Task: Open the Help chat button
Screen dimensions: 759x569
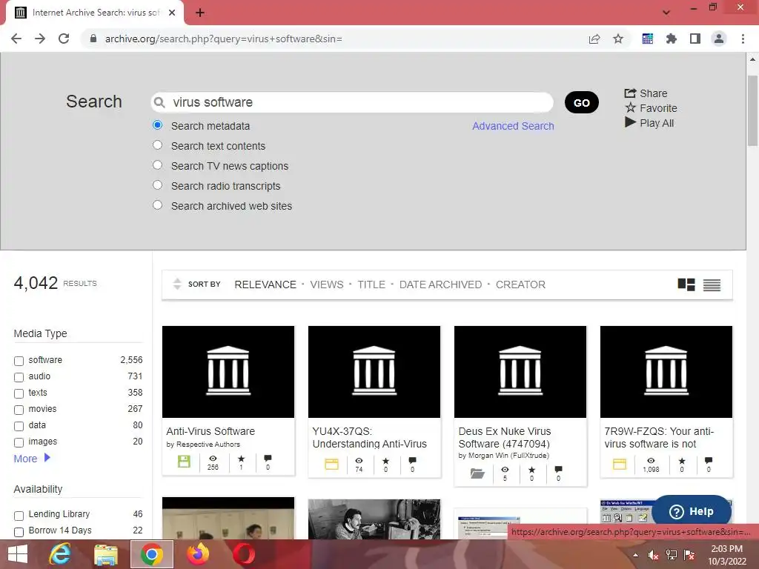Action: (x=692, y=511)
